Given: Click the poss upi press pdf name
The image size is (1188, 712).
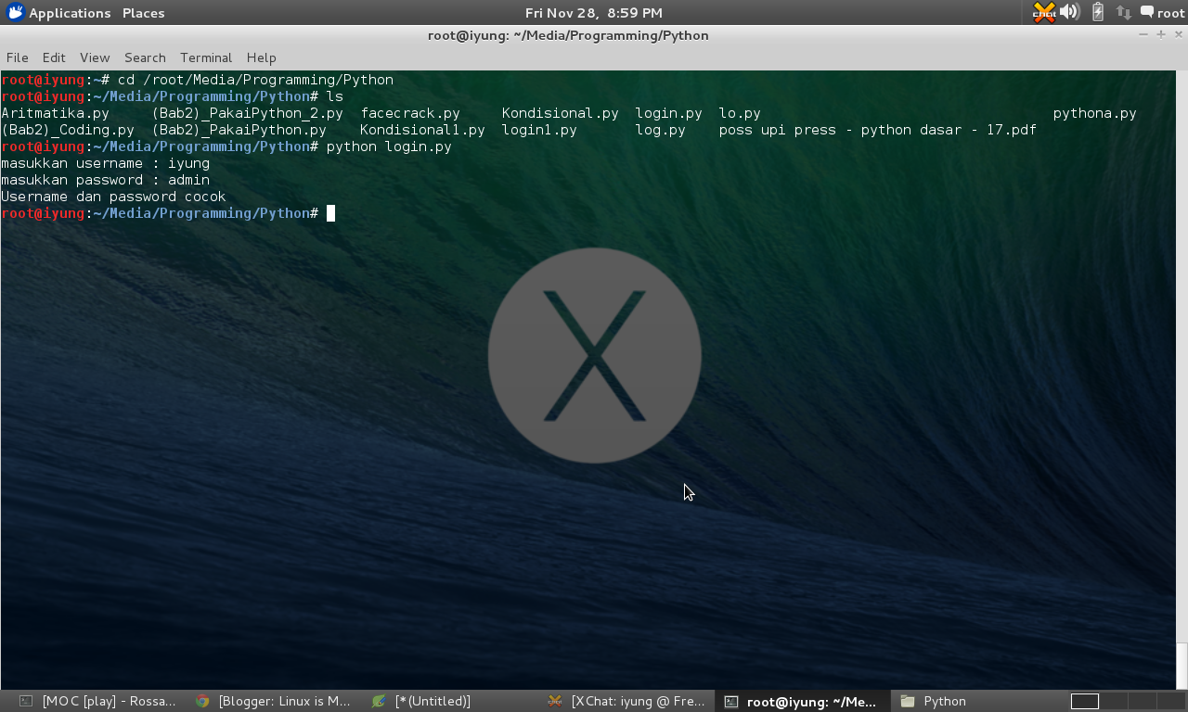Looking at the screenshot, I should pos(877,130).
